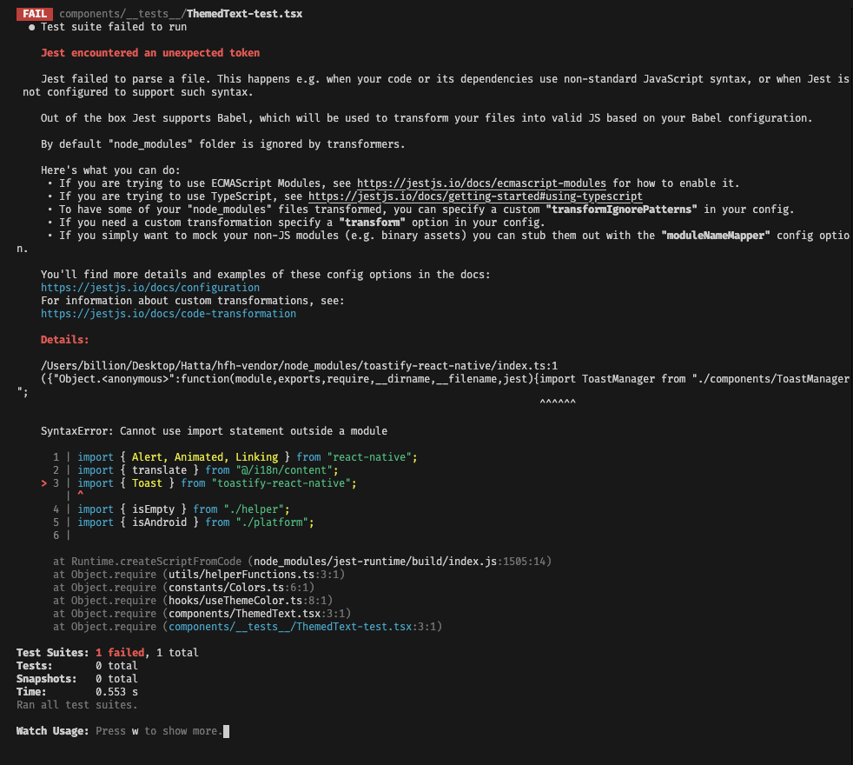
Task: Click the hooks/useThemeColor.ts:8:1 stack frame
Action: tap(193, 601)
